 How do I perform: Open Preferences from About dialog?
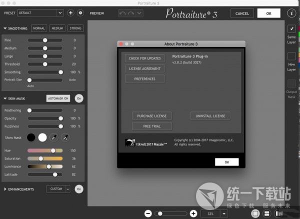tap(145, 79)
